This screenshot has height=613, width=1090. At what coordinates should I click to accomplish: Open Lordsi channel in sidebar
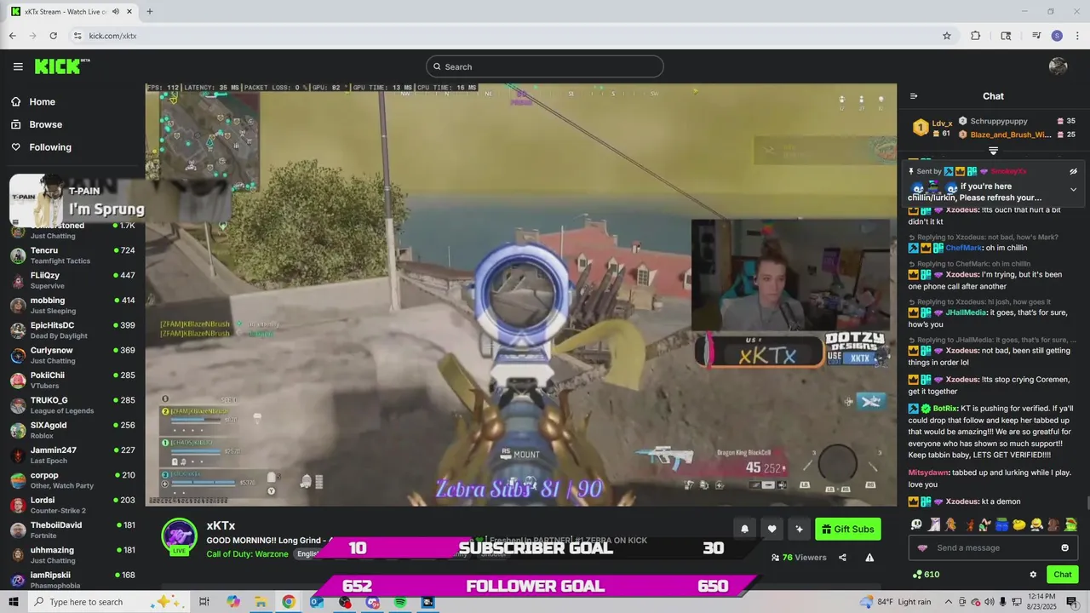(72, 505)
